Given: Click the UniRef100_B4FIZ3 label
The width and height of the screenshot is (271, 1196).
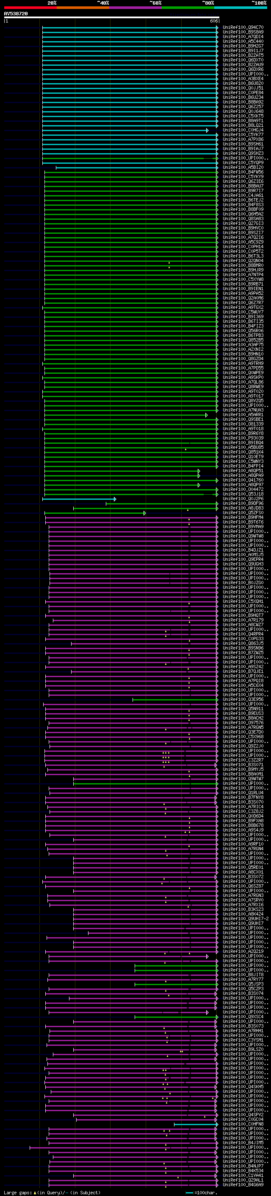Looking at the screenshot, I should [243, 326].
